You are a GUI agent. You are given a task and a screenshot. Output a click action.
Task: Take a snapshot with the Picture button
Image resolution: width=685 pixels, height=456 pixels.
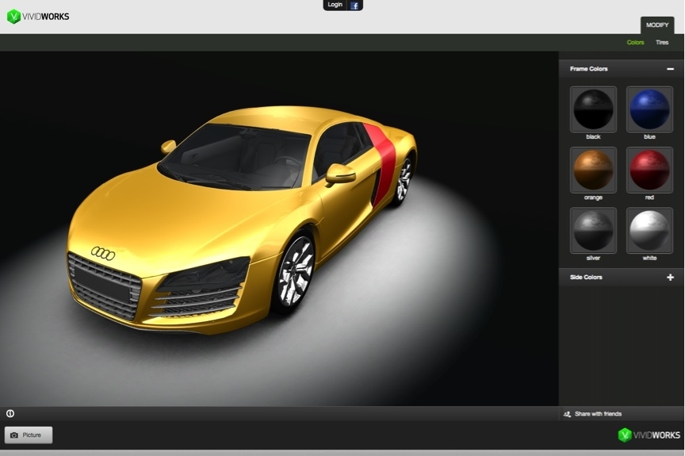coord(29,435)
